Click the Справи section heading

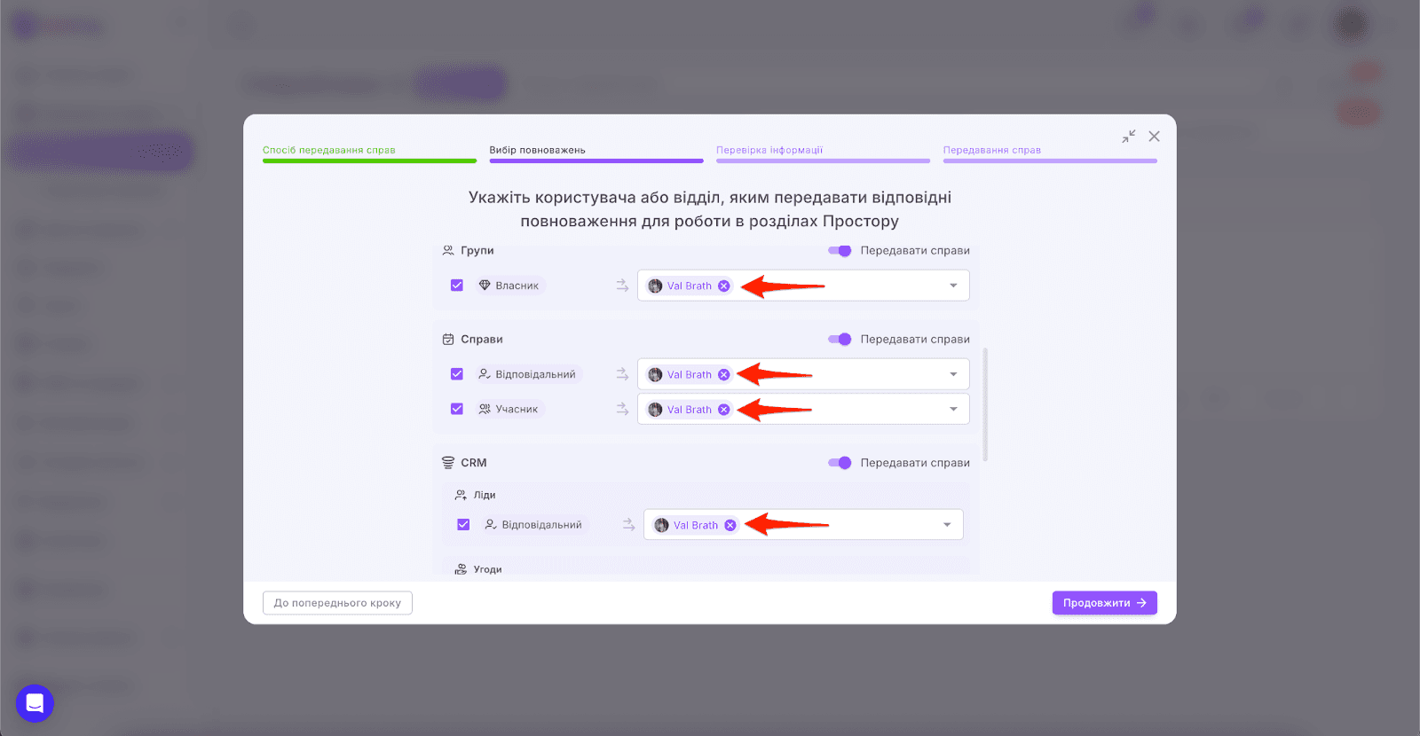tap(482, 340)
